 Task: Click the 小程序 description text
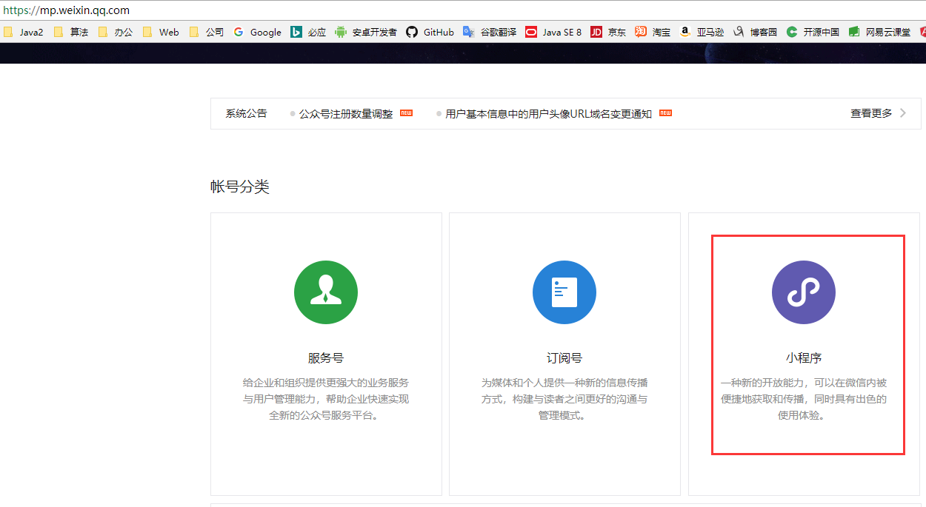tap(804, 399)
